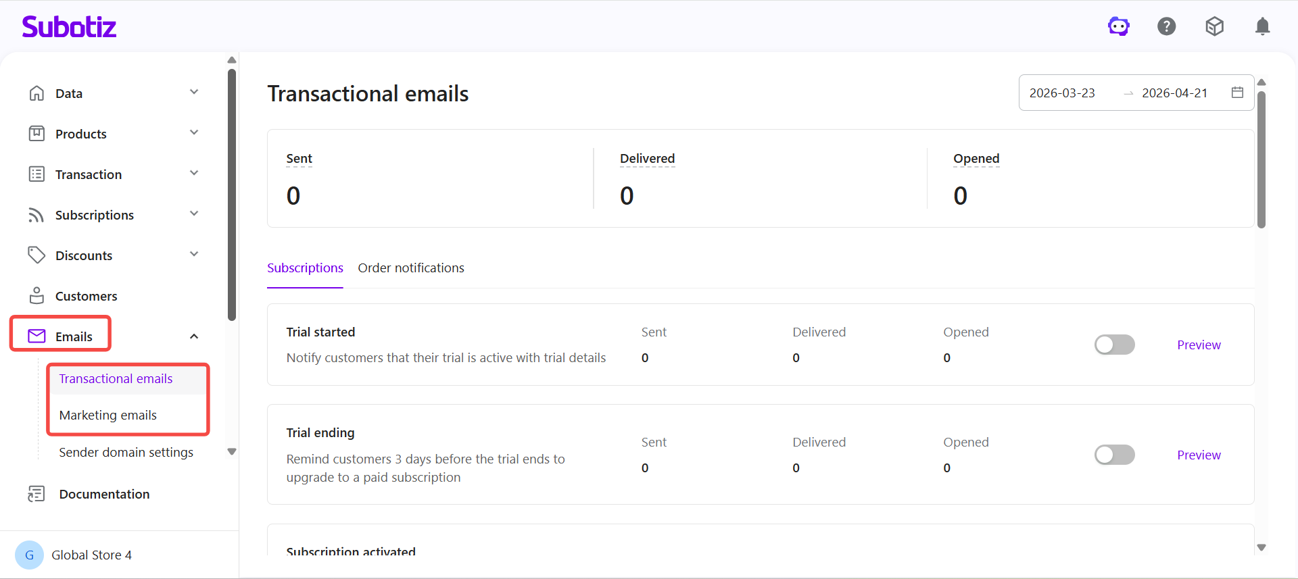Open the chatbot assistant icon

1118,26
